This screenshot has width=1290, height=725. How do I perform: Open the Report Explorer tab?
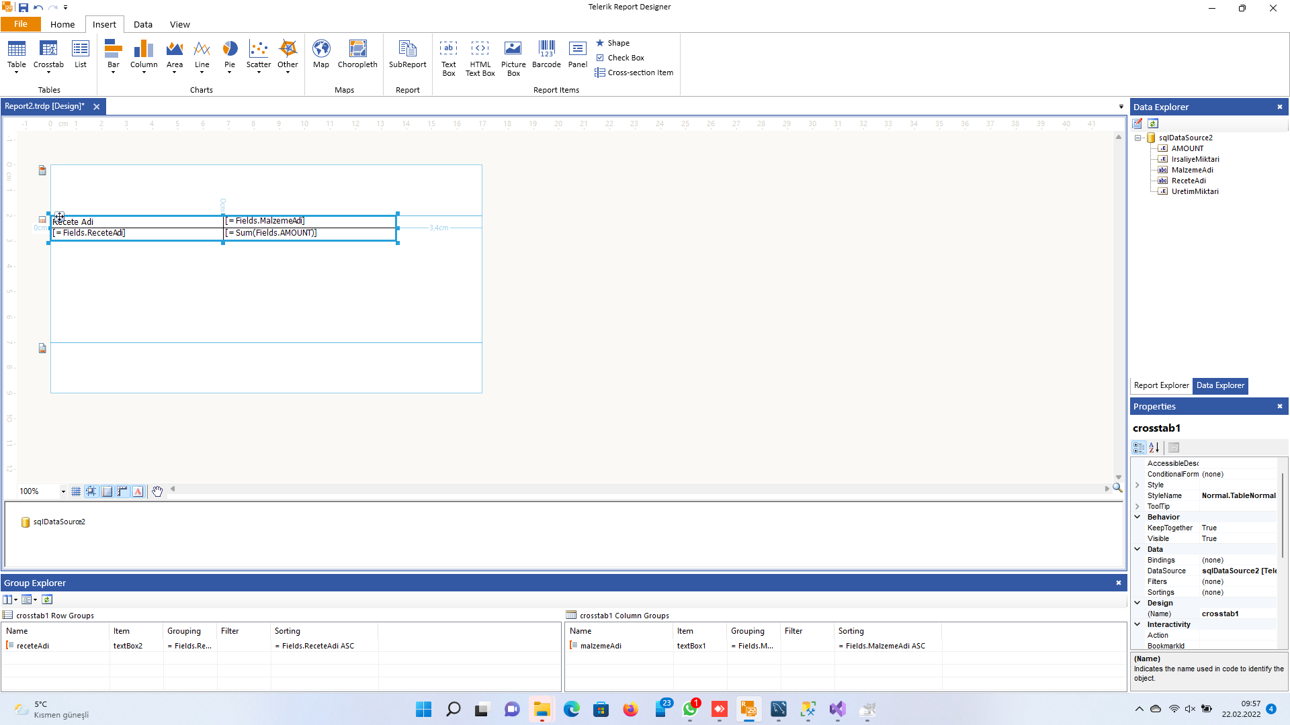pos(1161,385)
